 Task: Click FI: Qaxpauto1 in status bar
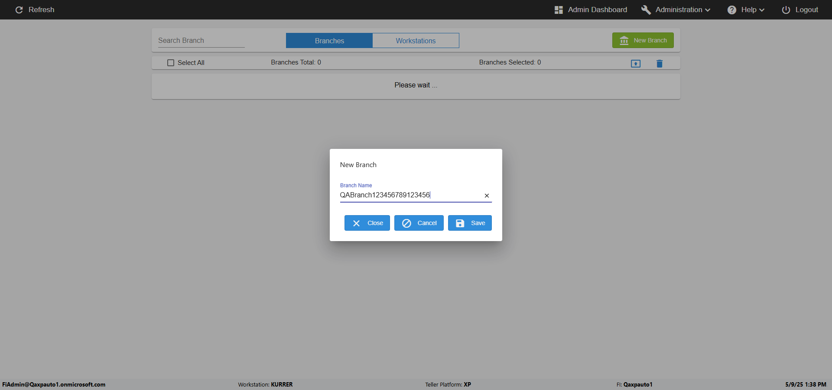pos(634,384)
